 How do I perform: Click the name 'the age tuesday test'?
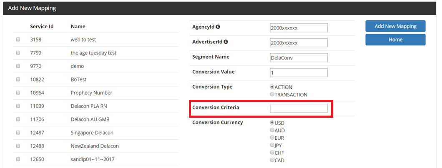pos(93,53)
